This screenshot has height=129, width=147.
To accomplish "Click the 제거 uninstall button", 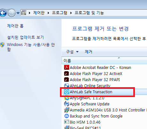I will pyautogui.click(x=88, y=52).
